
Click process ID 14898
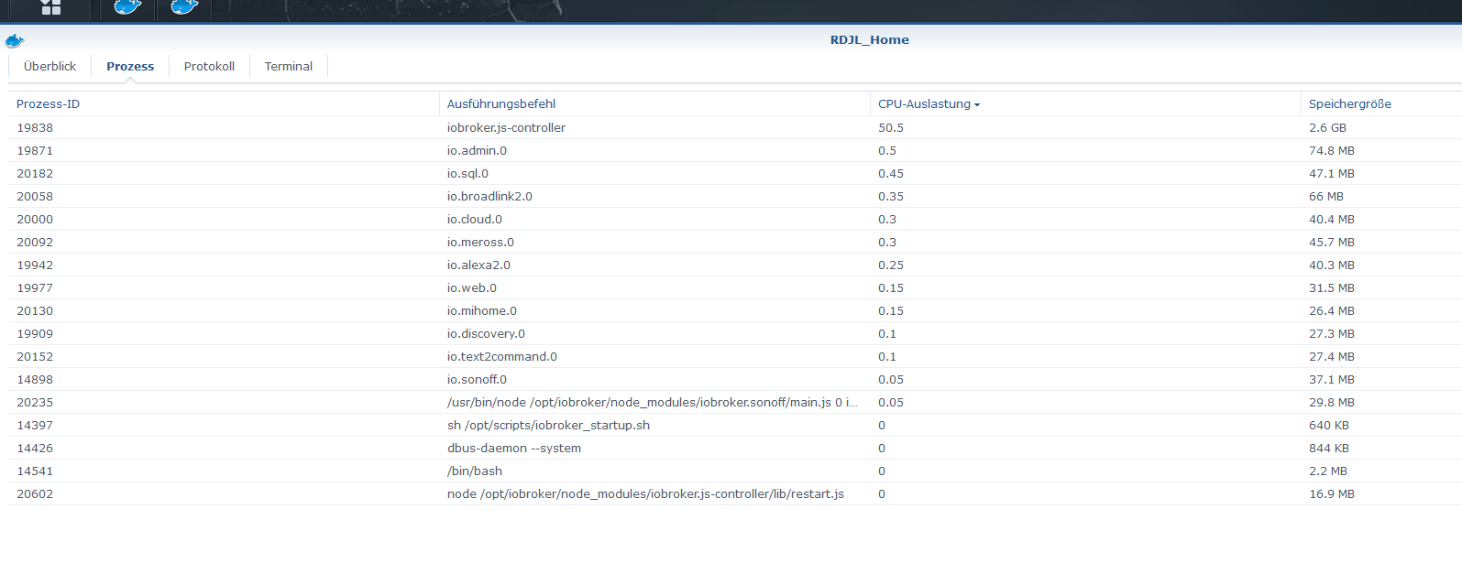(x=35, y=380)
